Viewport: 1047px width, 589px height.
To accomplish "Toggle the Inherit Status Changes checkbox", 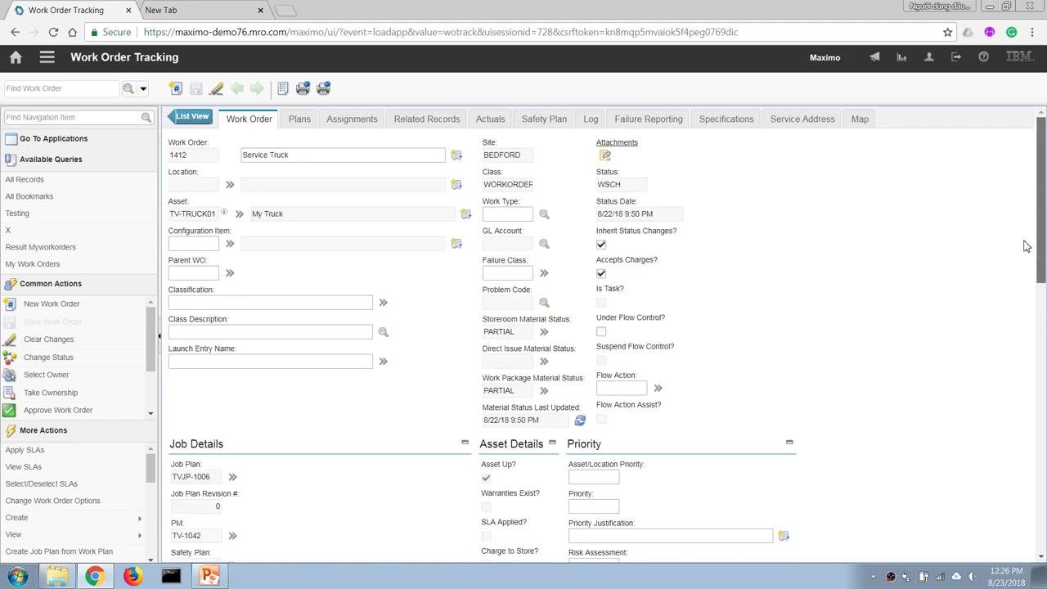I will click(601, 245).
